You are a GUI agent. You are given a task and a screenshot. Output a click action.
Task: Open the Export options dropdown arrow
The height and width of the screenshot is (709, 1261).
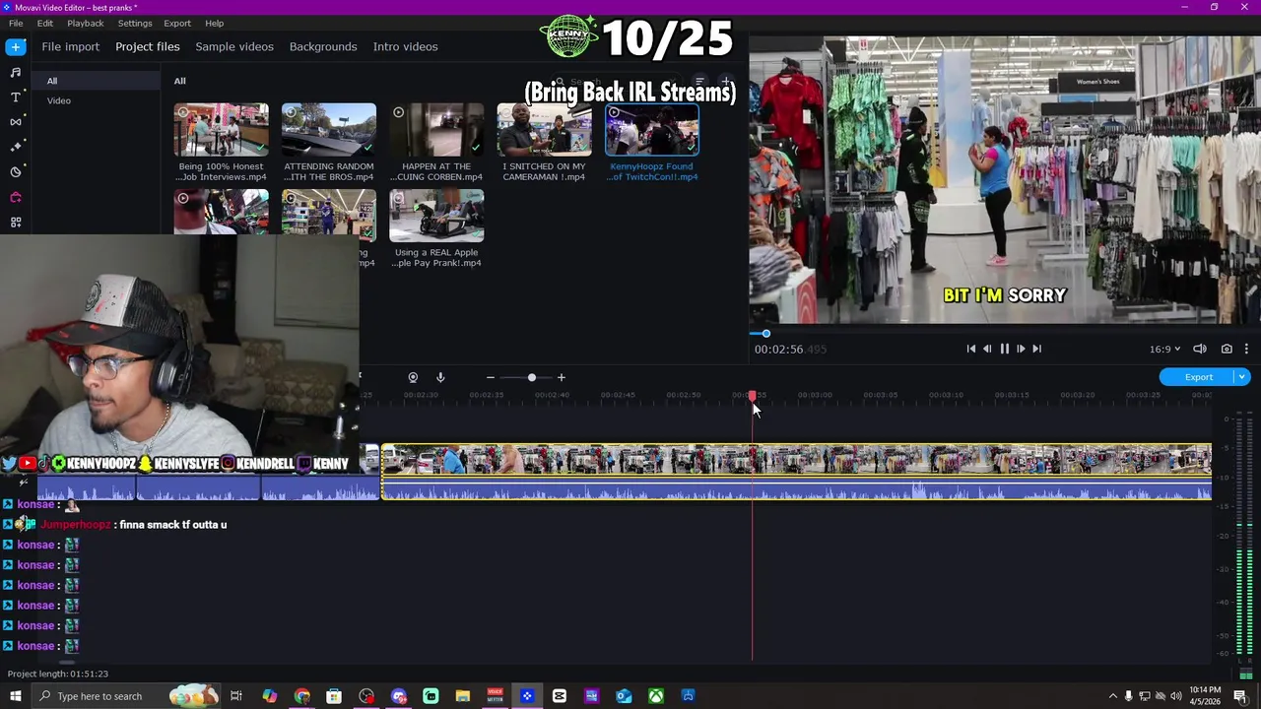pyautogui.click(x=1242, y=377)
